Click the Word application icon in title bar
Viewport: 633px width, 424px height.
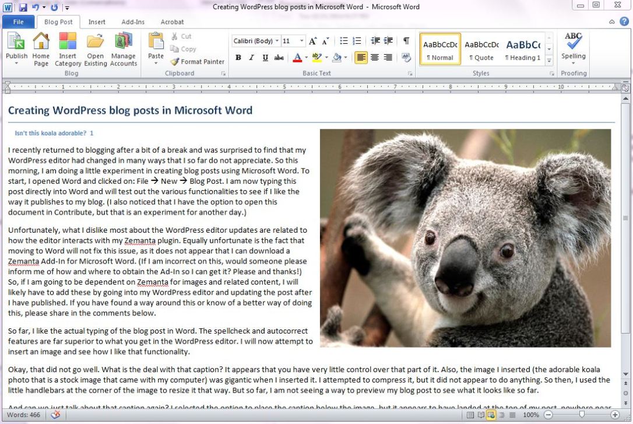point(7,7)
